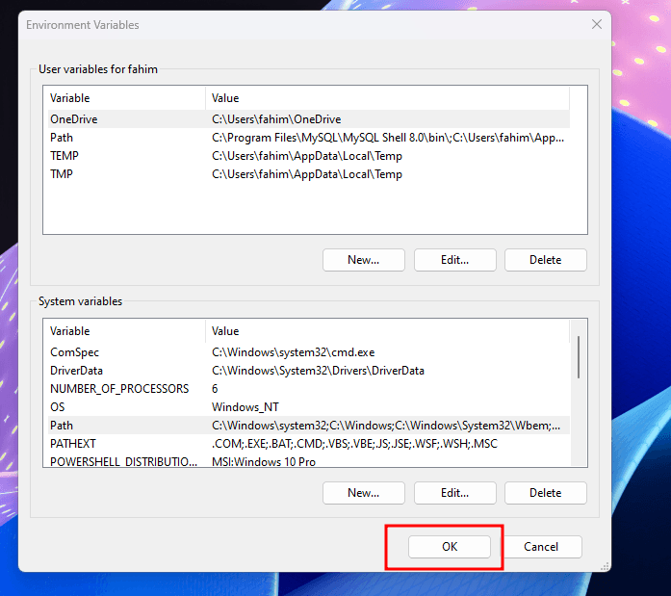This screenshot has width=671, height=596.
Task: Click the system variables list scrollbar thumb
Action: point(579,357)
